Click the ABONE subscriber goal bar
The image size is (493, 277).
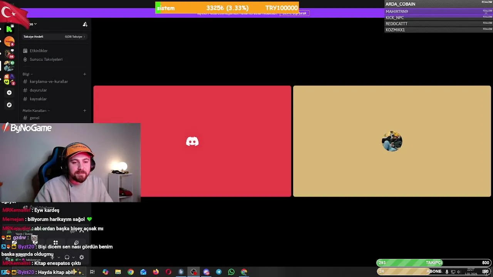click(434, 271)
